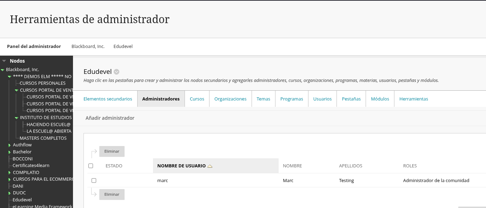Collapse the Blackboard, Inc. root node arrow
Screen dimensions: 486x208
point(2,70)
